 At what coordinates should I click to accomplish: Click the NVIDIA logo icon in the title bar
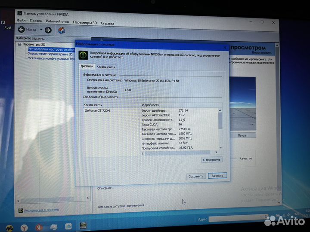pyautogui.click(x=19, y=13)
